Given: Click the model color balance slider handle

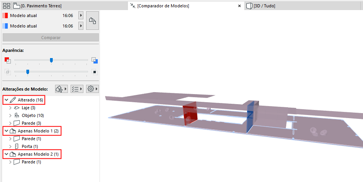Looking at the screenshot, I should click(x=52, y=60).
